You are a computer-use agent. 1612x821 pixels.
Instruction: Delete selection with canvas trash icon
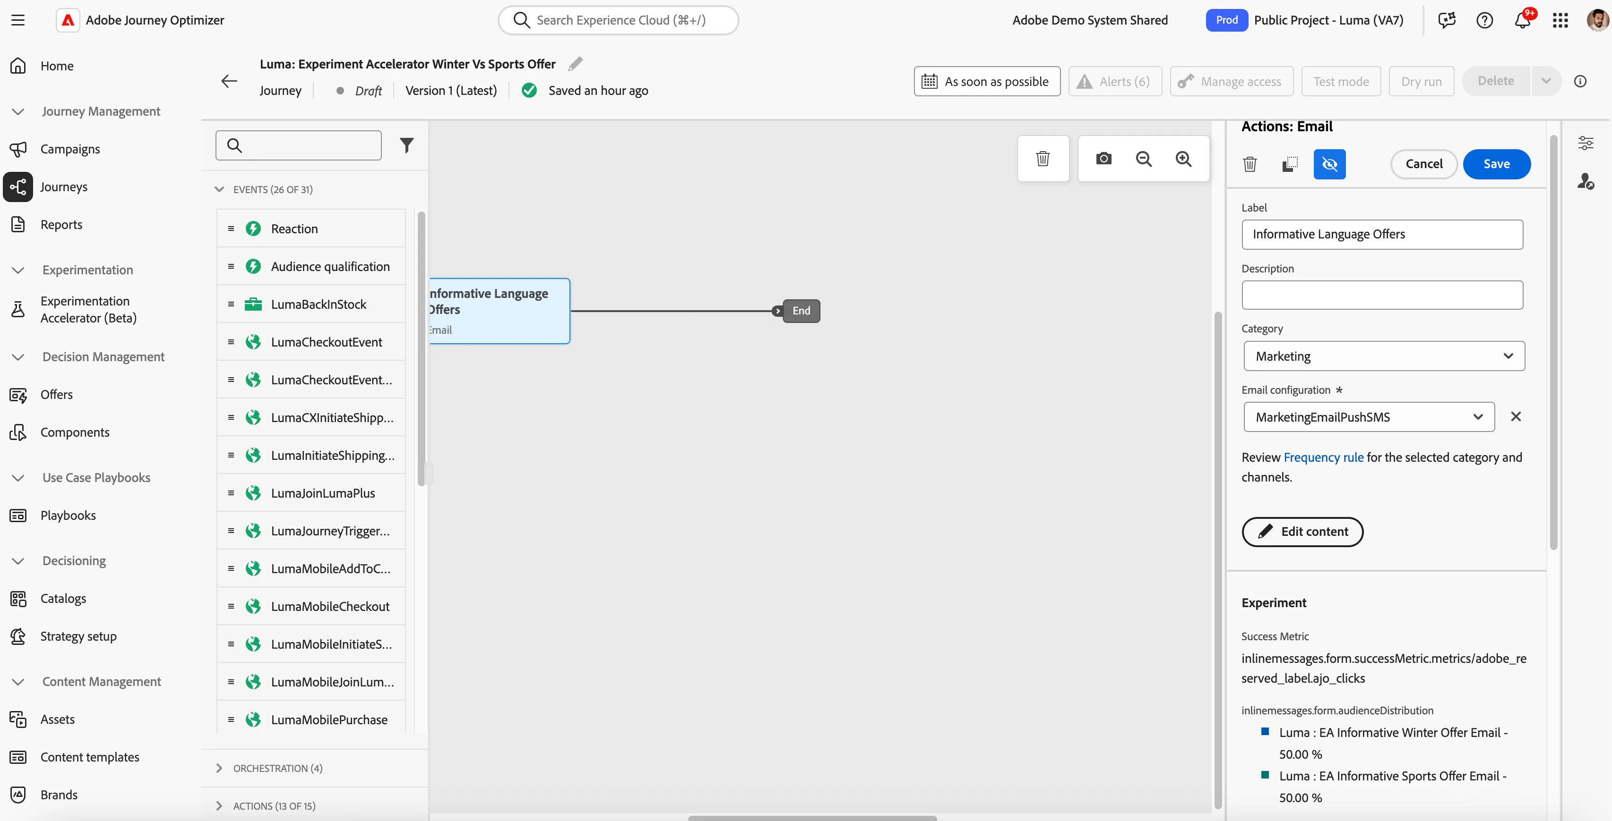click(x=1043, y=159)
